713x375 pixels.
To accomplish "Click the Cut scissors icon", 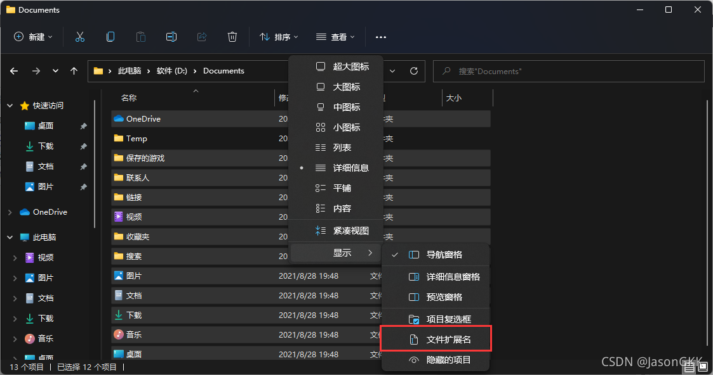I will 79,37.
